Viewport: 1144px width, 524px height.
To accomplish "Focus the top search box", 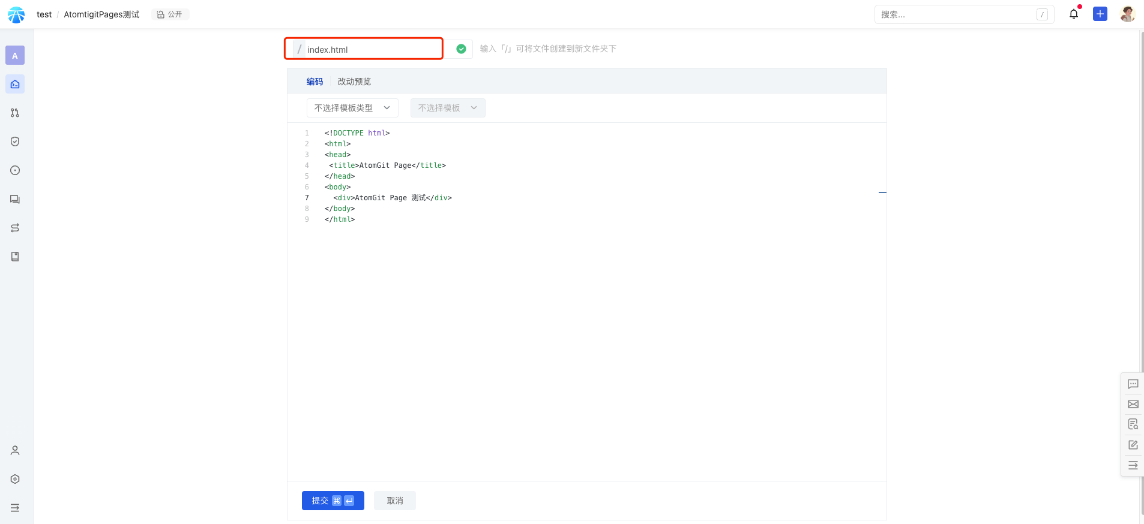I will (x=964, y=14).
